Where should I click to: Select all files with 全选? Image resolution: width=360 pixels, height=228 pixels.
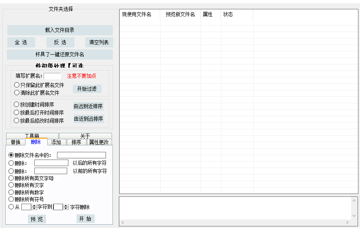(21, 42)
